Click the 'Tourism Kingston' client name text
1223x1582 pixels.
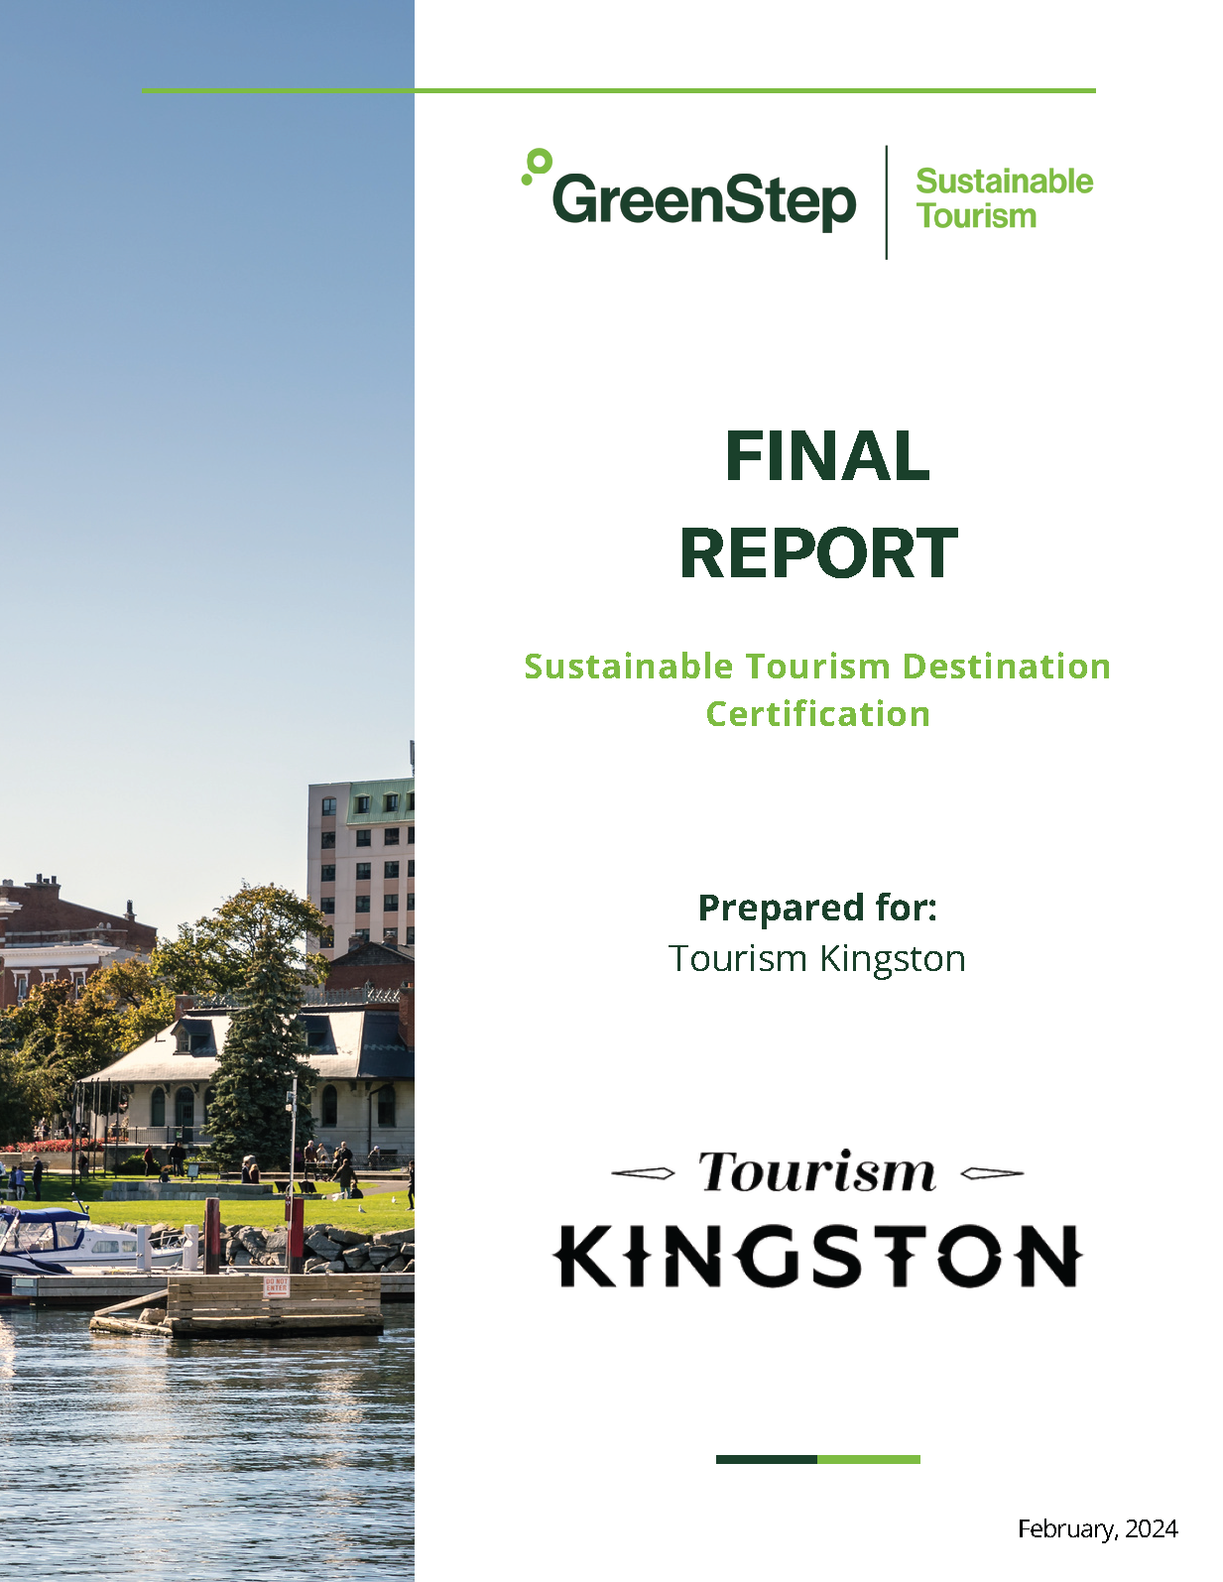817,959
